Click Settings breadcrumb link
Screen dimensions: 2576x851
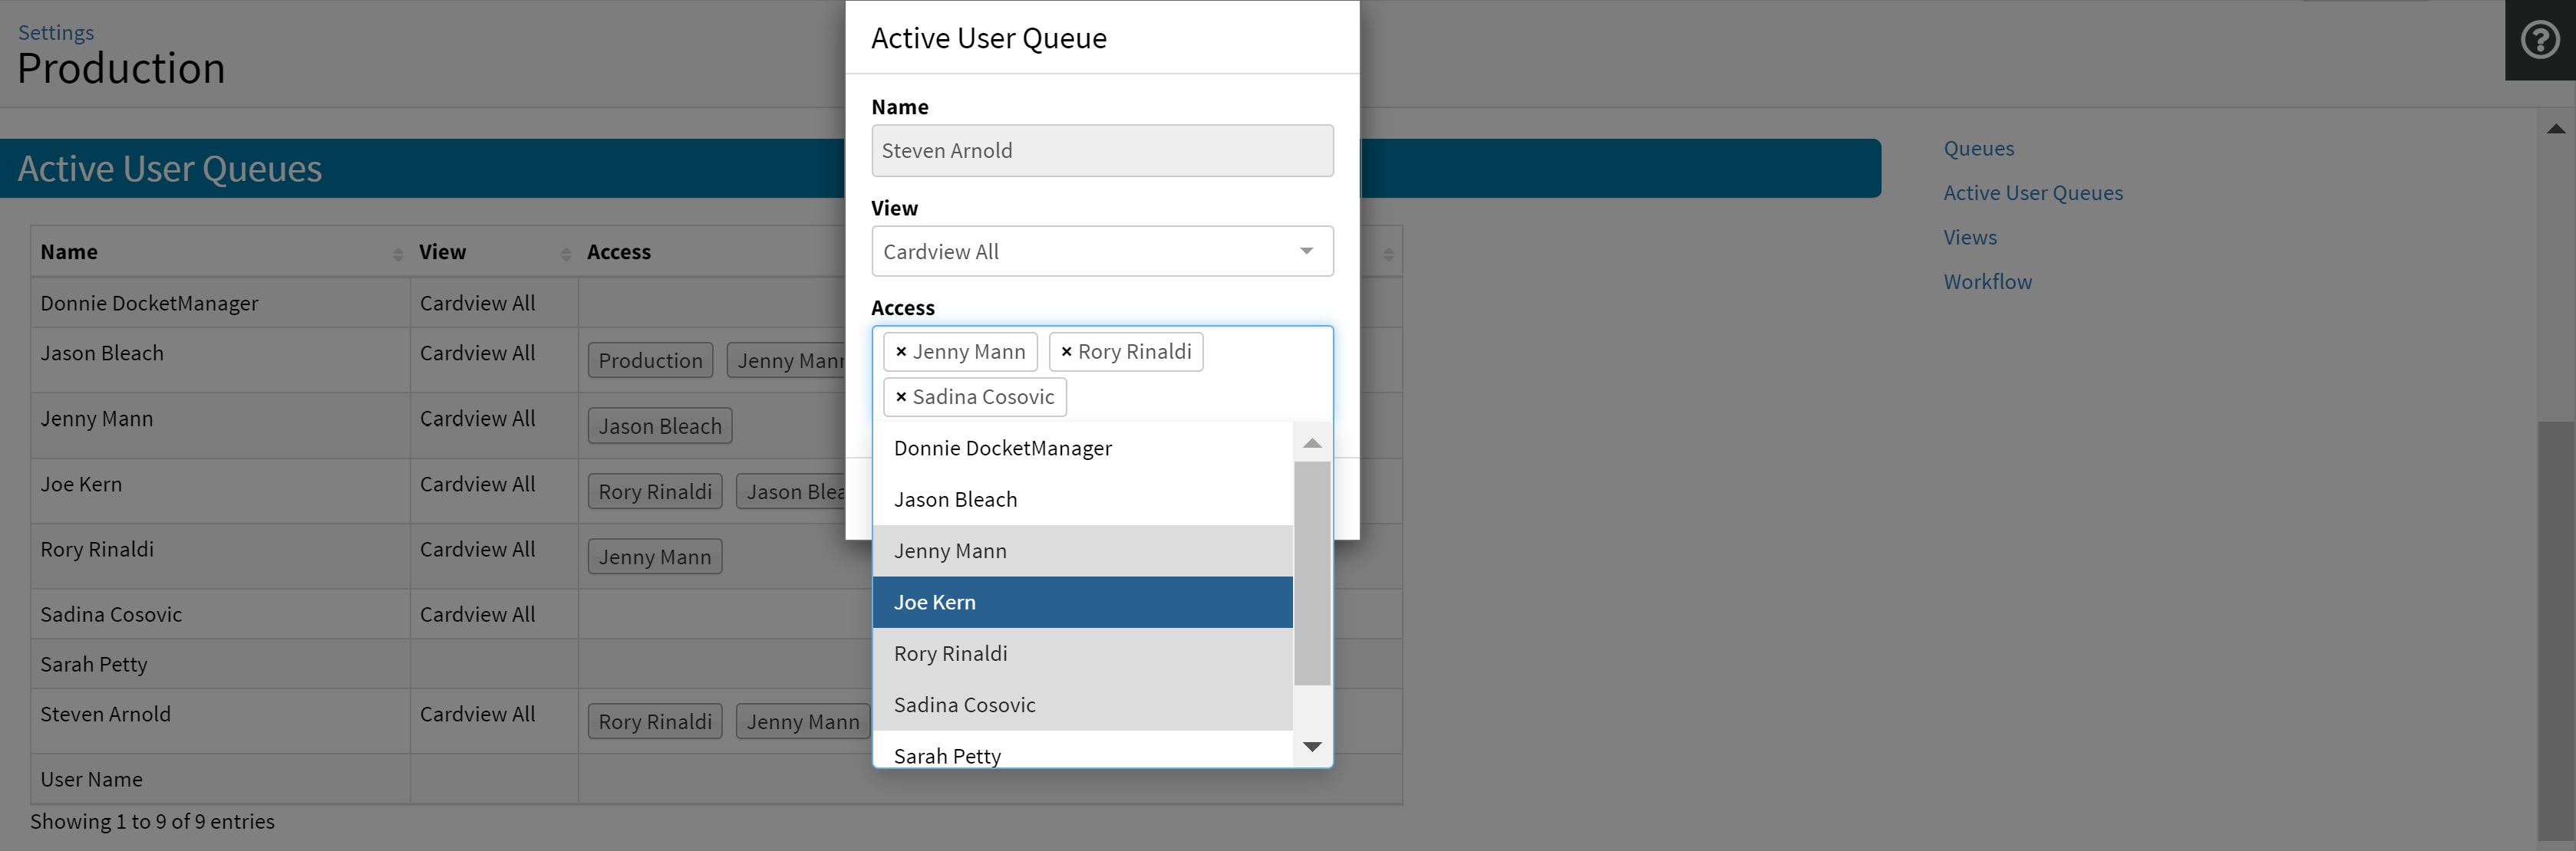coord(56,33)
